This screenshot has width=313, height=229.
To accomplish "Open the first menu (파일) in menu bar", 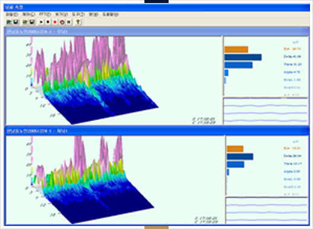I will 12,14.
